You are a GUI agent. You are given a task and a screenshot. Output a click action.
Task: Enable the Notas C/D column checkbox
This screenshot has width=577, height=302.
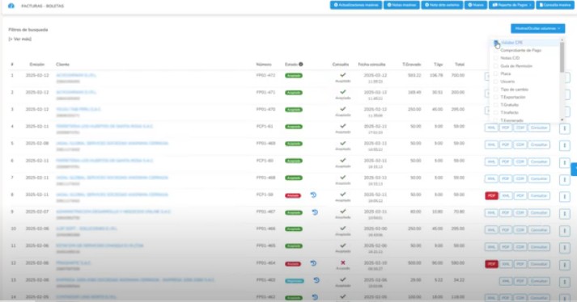(x=496, y=58)
